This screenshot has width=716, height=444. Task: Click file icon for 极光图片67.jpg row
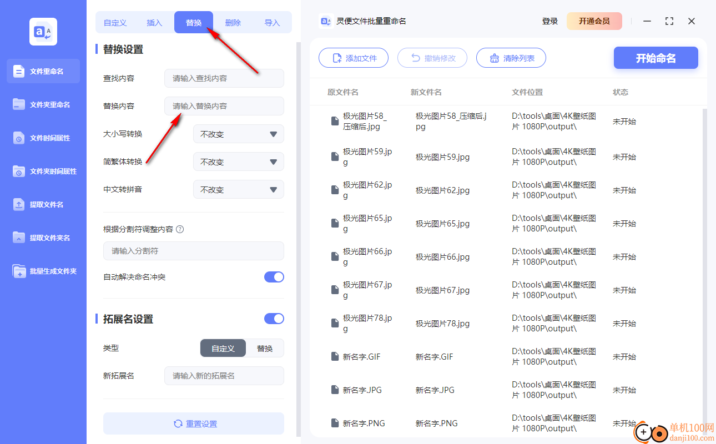[x=335, y=290]
